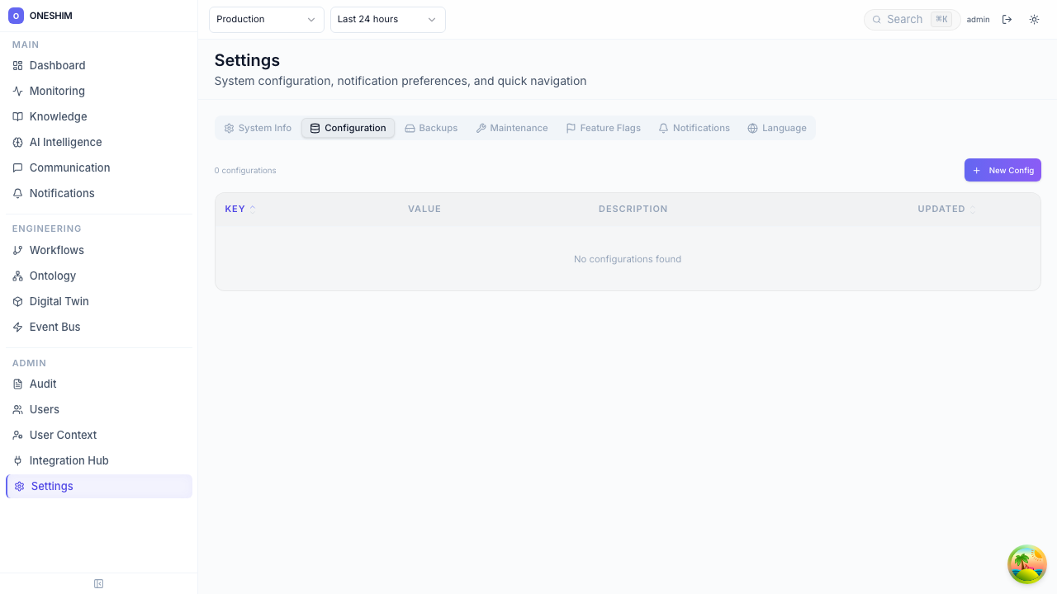Screen dimensions: 1057x594
Task: Click the logout icon next to admin
Action: [x=1007, y=19]
